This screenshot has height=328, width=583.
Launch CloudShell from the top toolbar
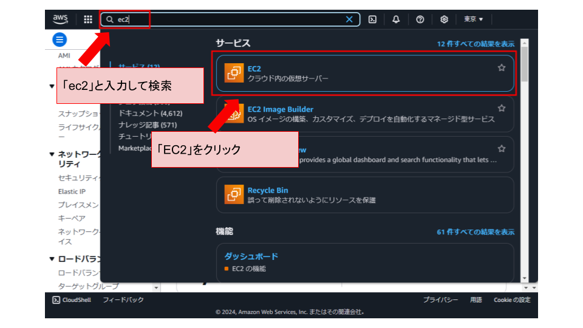(x=372, y=19)
